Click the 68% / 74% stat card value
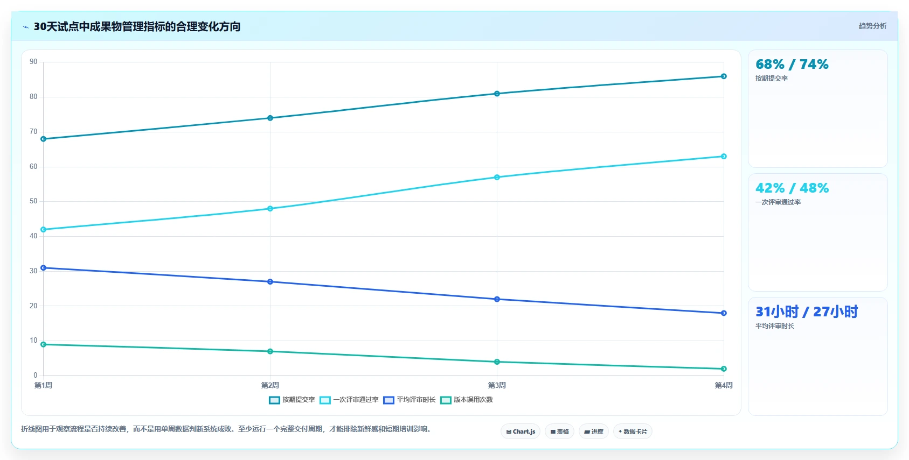This screenshot has height=460, width=909. 792,65
